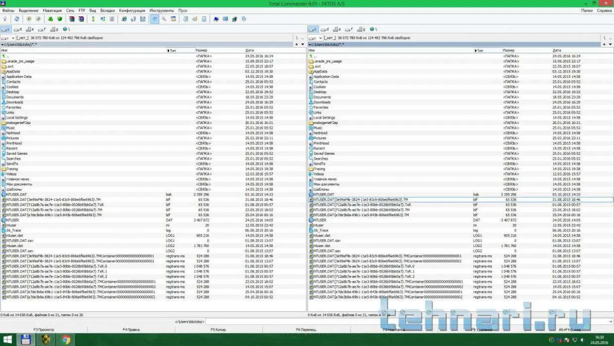
Task: Switch left panel to drive g
Action: pyautogui.click(x=54, y=29)
